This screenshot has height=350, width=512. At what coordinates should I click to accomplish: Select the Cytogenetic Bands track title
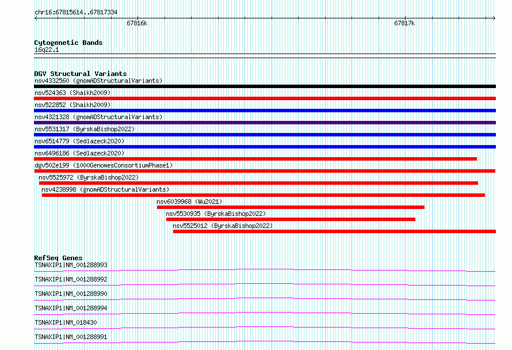coord(68,43)
